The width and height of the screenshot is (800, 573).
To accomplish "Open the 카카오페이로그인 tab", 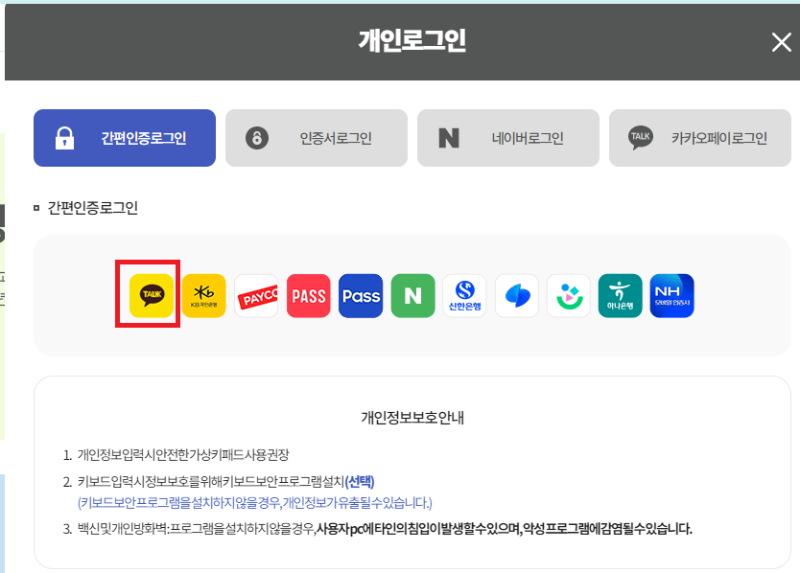I will click(x=700, y=138).
